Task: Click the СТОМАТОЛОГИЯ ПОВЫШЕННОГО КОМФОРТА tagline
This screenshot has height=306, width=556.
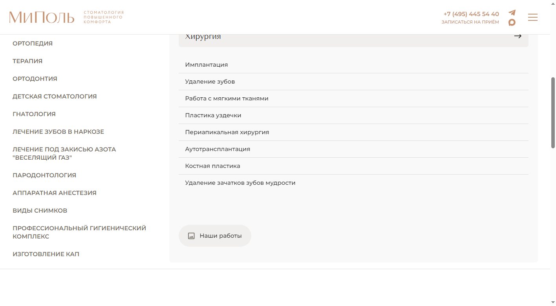Action: (104, 17)
